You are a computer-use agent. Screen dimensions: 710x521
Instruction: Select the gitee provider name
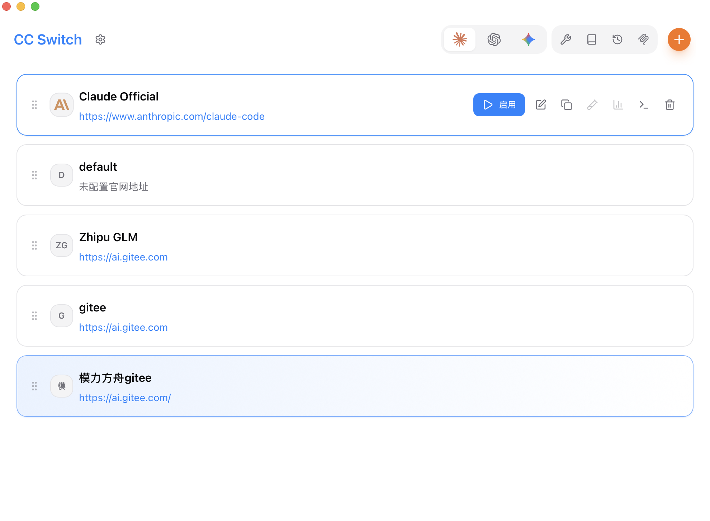click(93, 308)
